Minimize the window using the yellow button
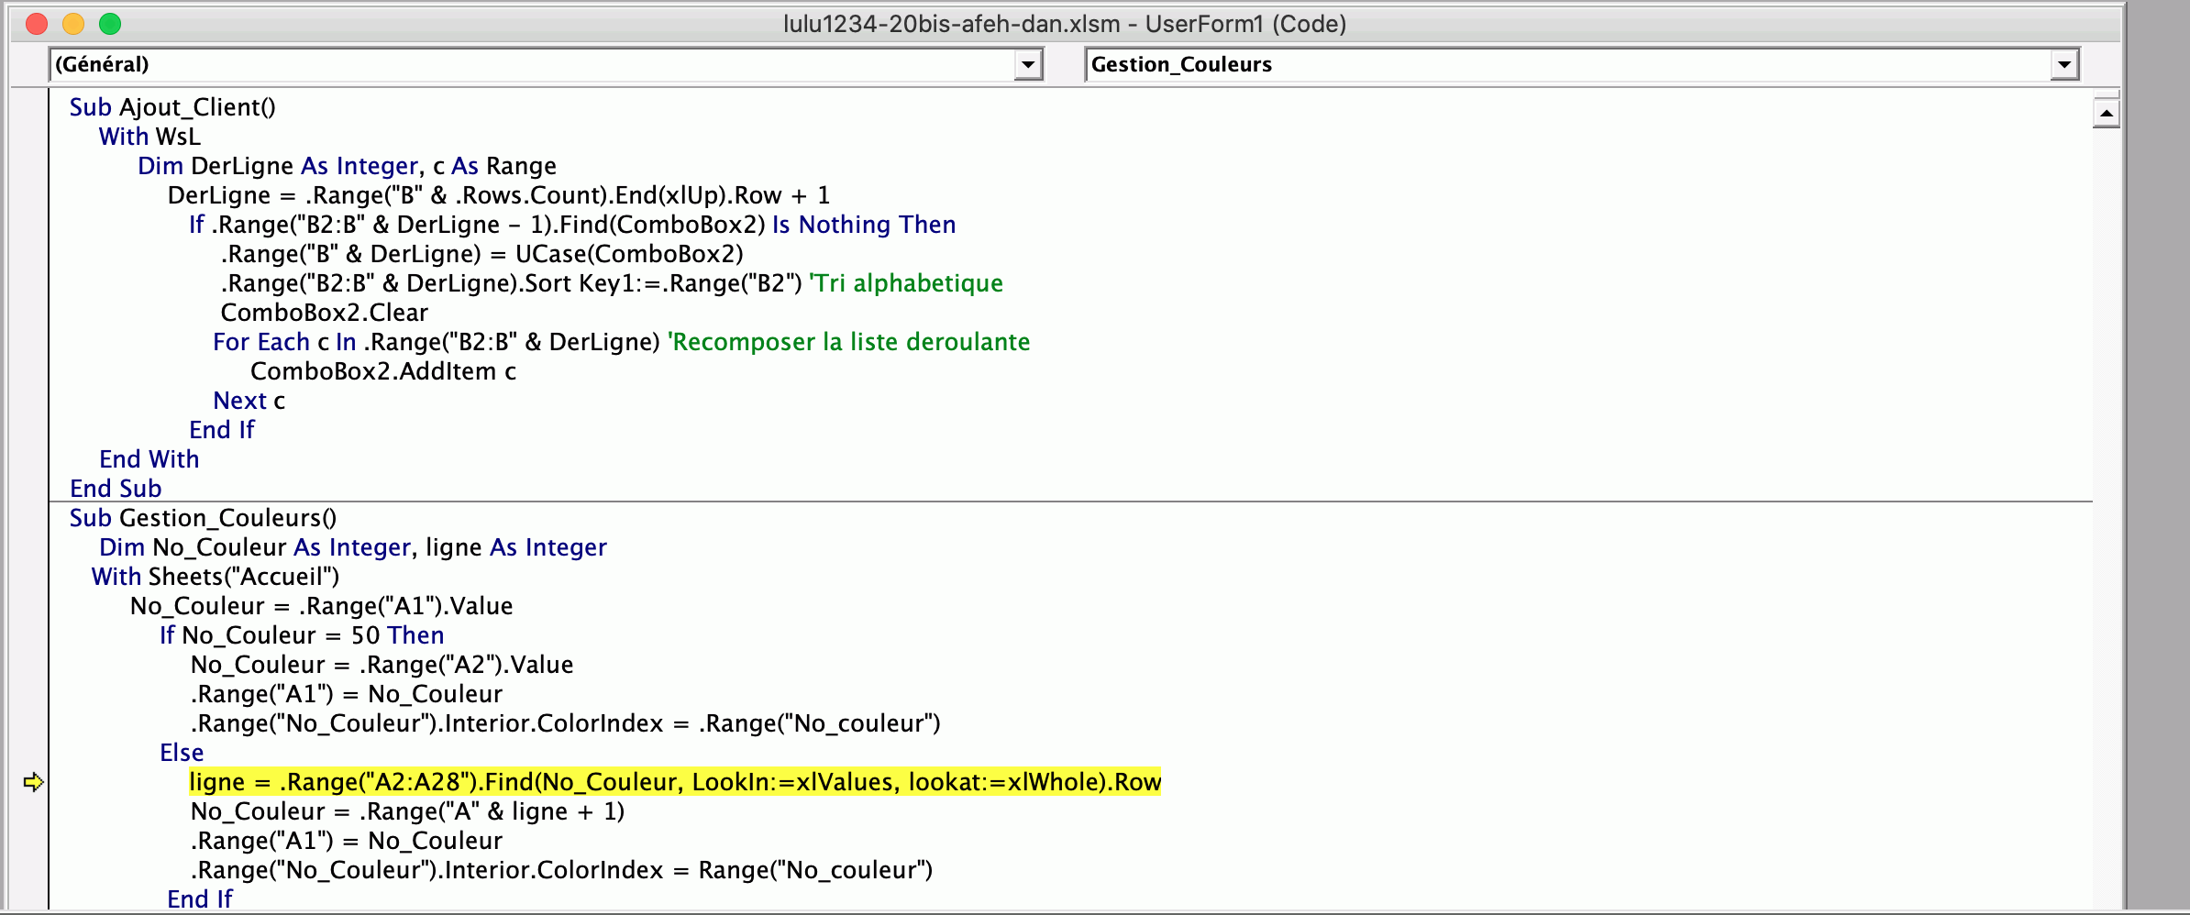 coord(73,24)
